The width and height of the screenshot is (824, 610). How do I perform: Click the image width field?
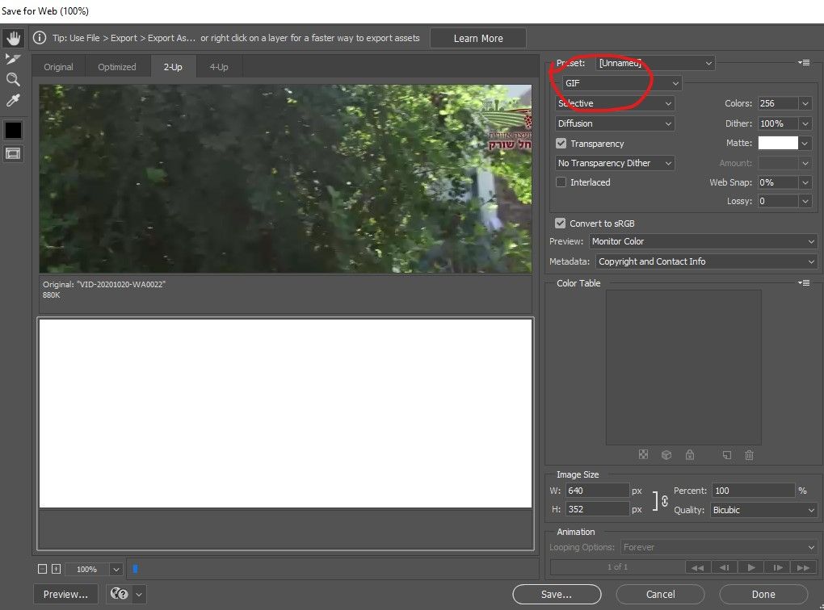597,491
